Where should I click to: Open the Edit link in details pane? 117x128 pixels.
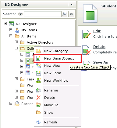pyautogui.click(x=97, y=31)
